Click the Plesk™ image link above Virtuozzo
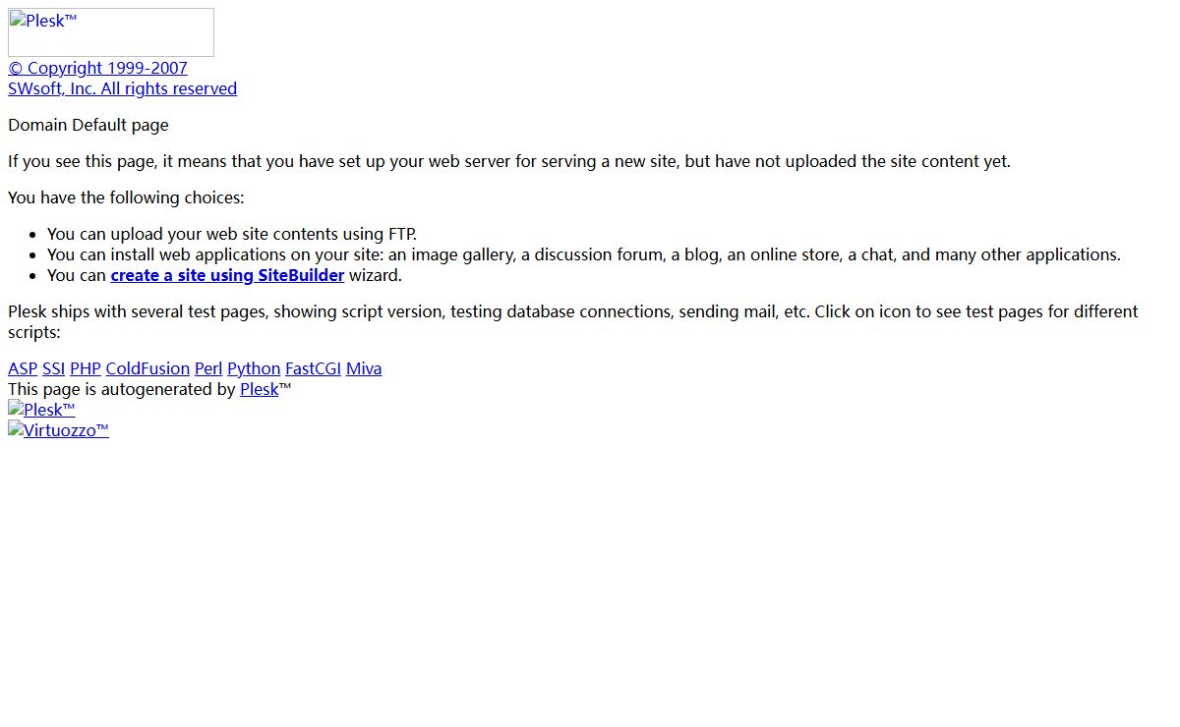Viewport: 1180px width, 727px height. (x=41, y=410)
